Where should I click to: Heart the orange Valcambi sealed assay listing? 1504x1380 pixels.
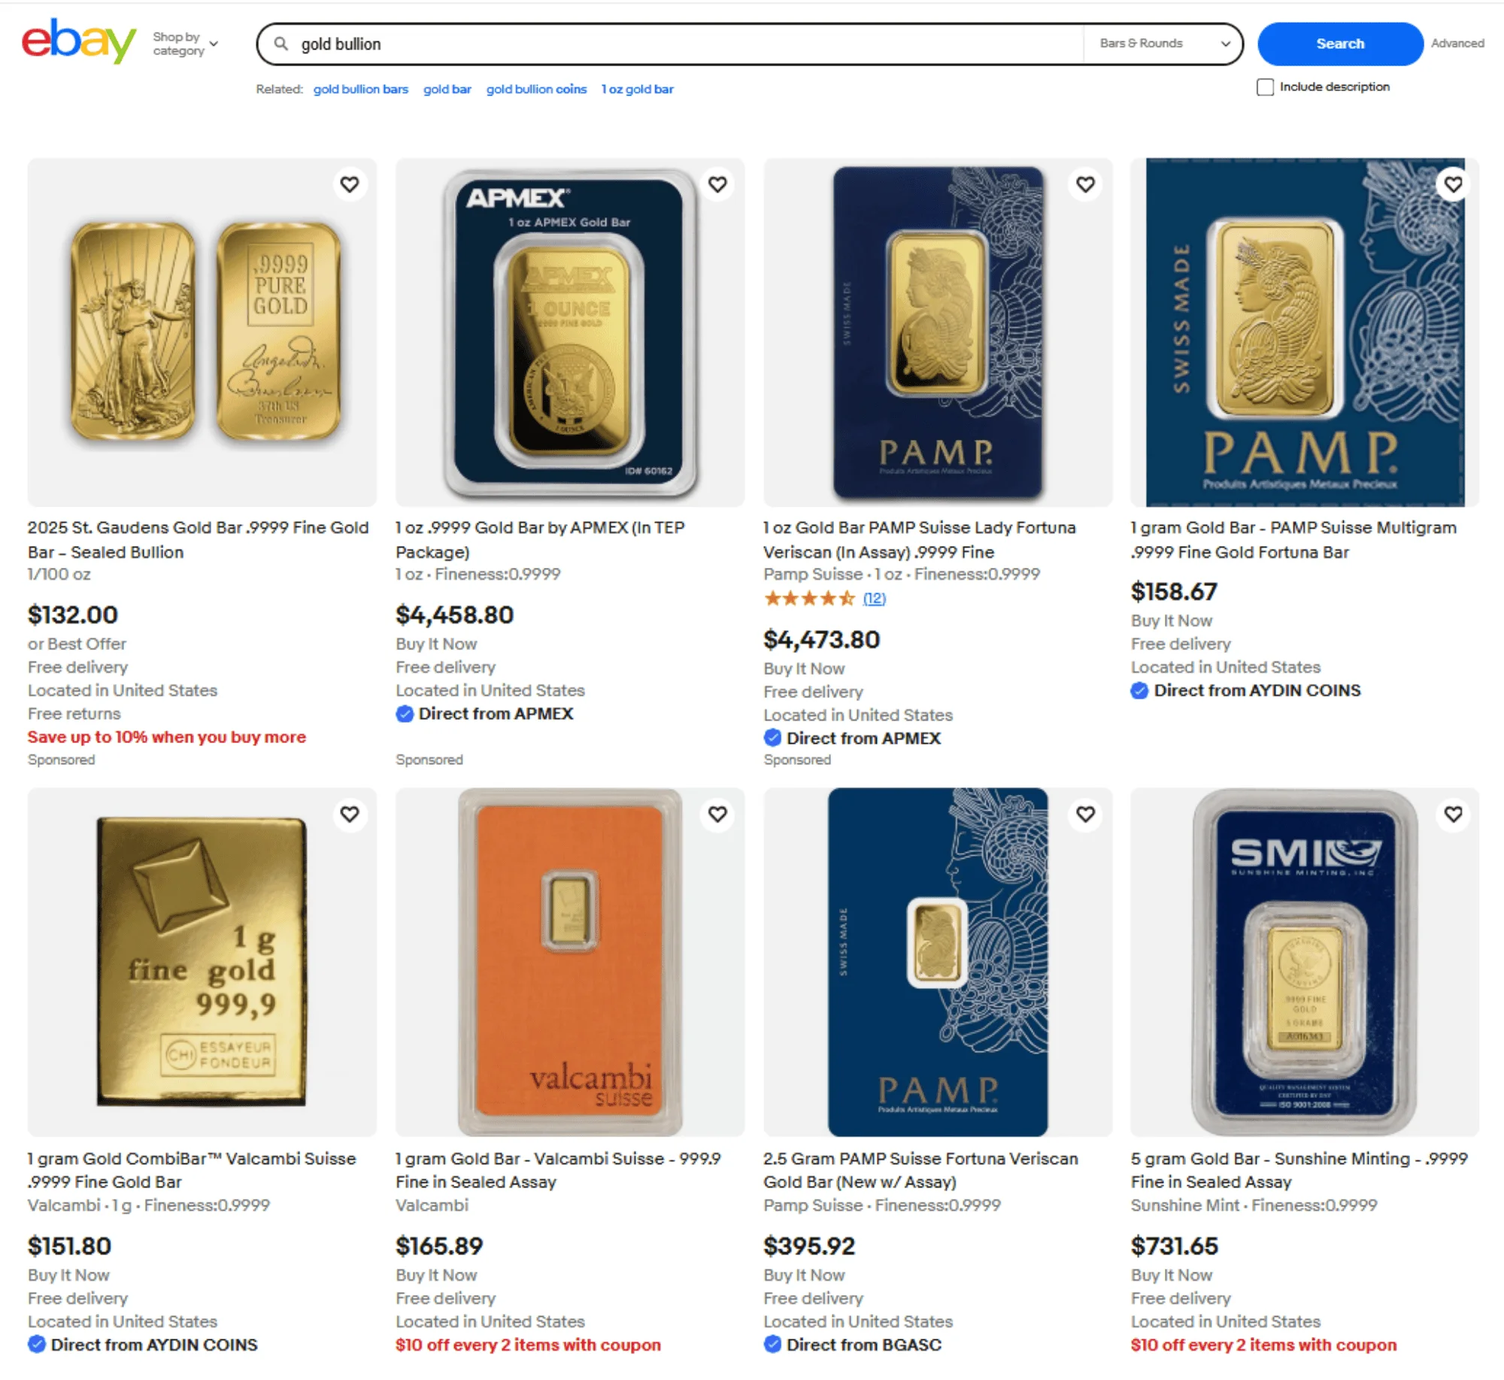(717, 814)
